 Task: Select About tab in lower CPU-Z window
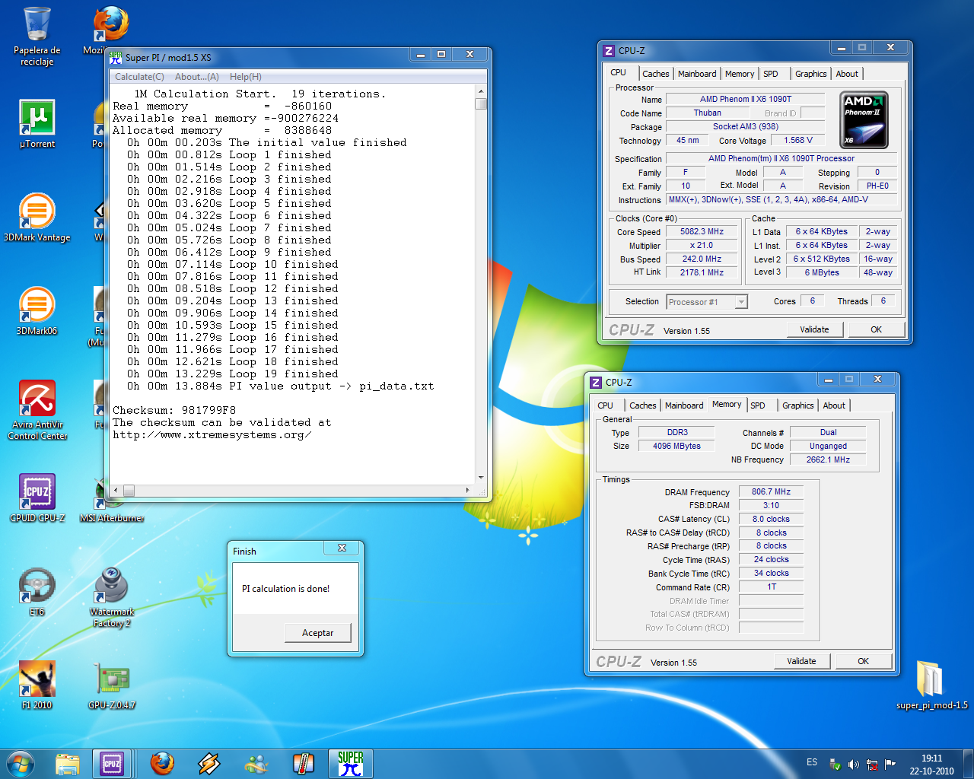click(834, 405)
